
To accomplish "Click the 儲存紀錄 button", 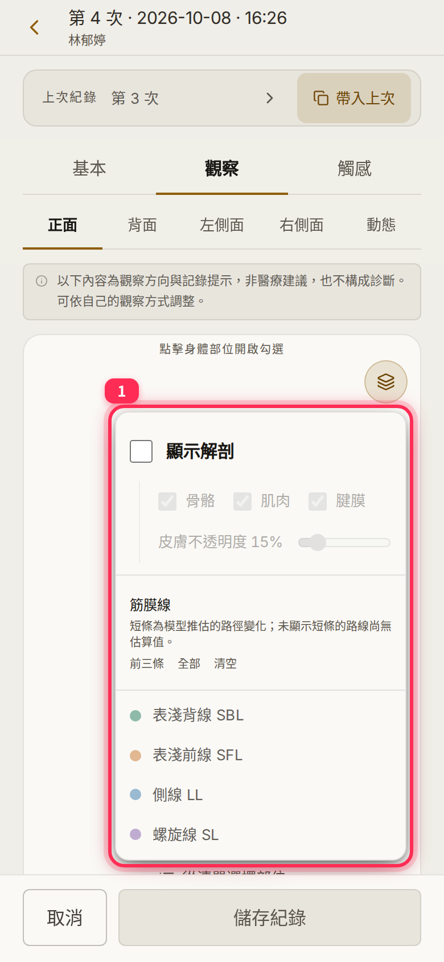I will point(270,918).
